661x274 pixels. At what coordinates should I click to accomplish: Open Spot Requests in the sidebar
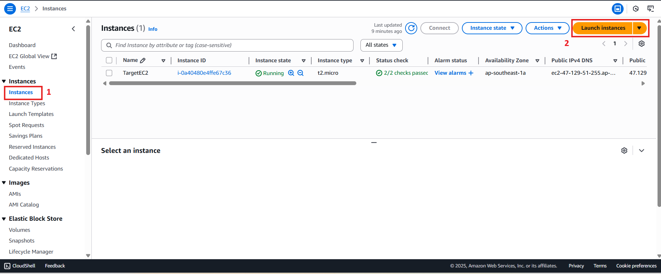click(26, 125)
